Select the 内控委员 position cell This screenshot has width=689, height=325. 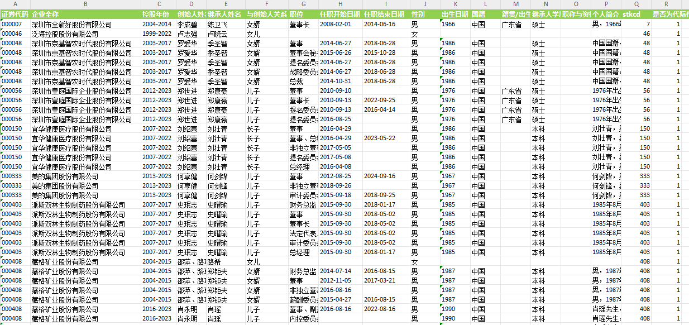pyautogui.click(x=303, y=319)
